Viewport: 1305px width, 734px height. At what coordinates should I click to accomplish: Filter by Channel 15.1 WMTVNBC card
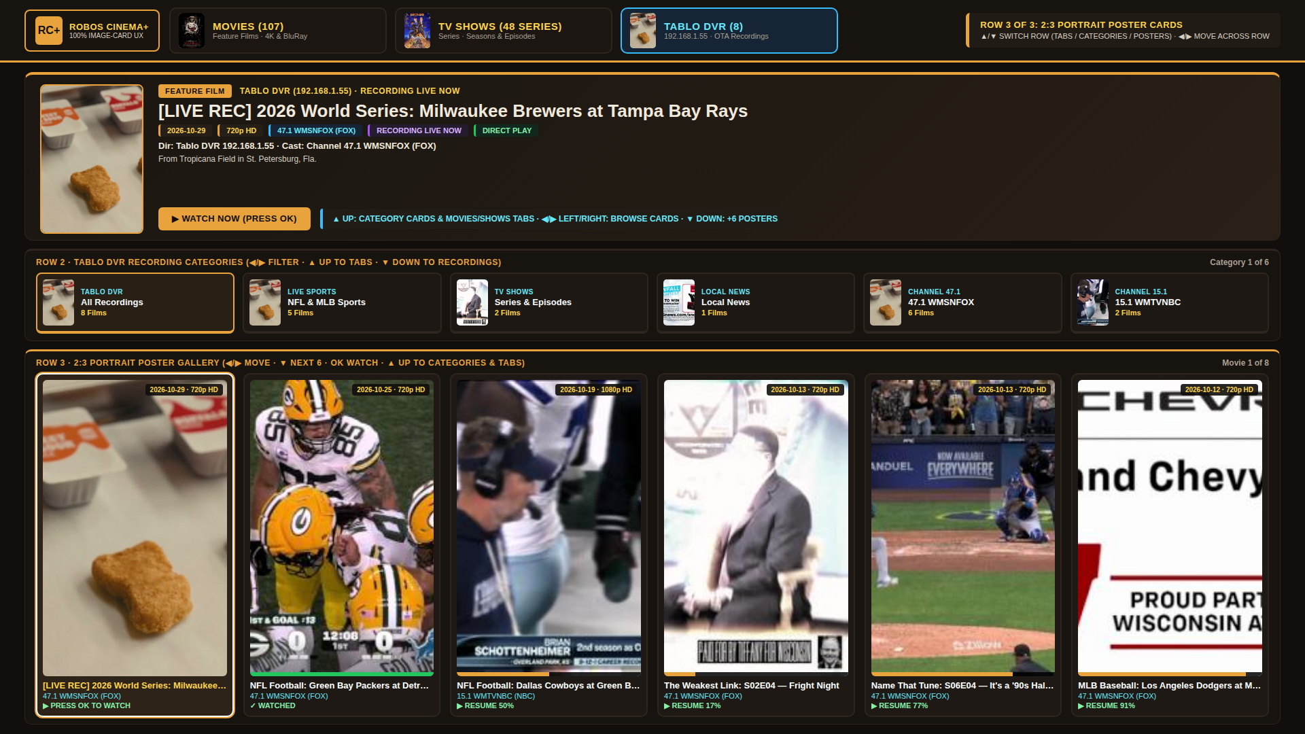1170,303
